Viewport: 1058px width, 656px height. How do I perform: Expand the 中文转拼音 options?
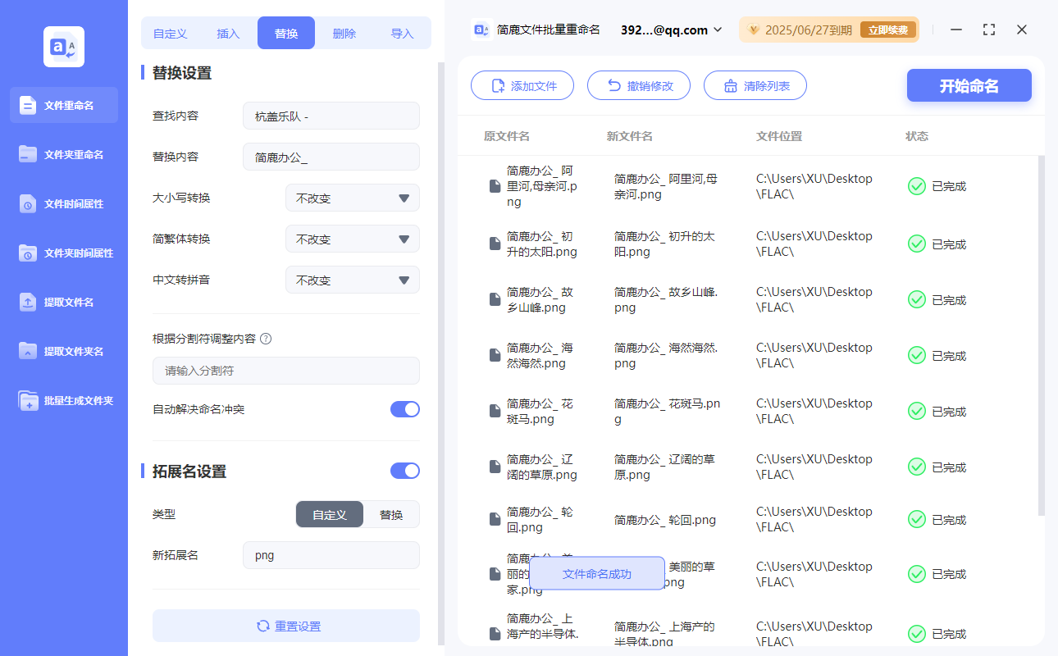352,280
